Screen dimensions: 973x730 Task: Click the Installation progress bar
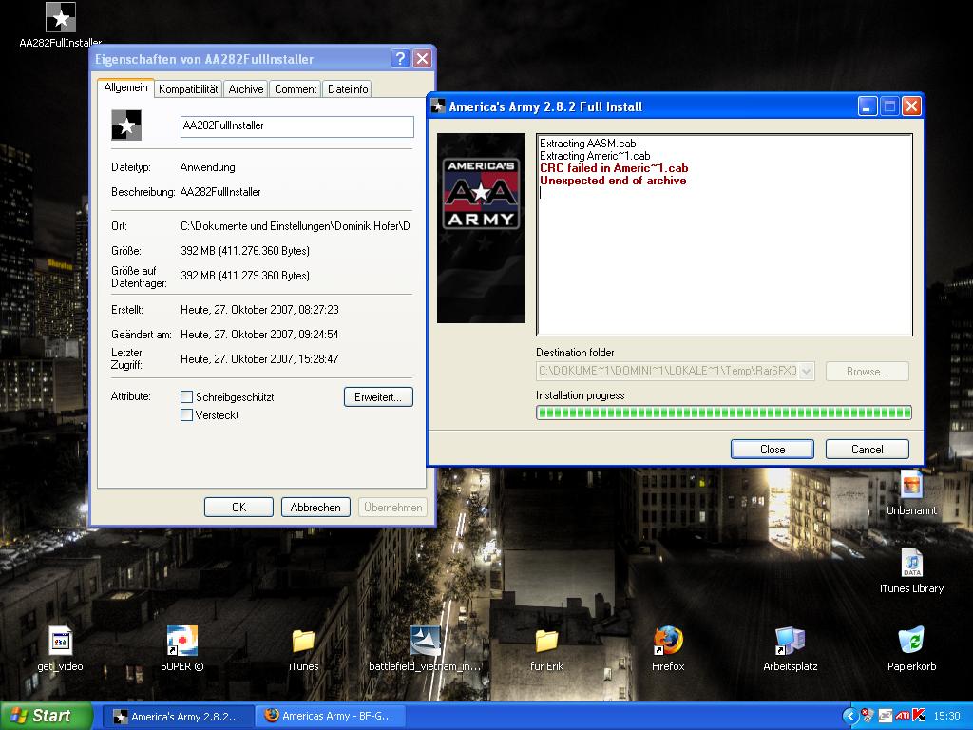pos(724,413)
